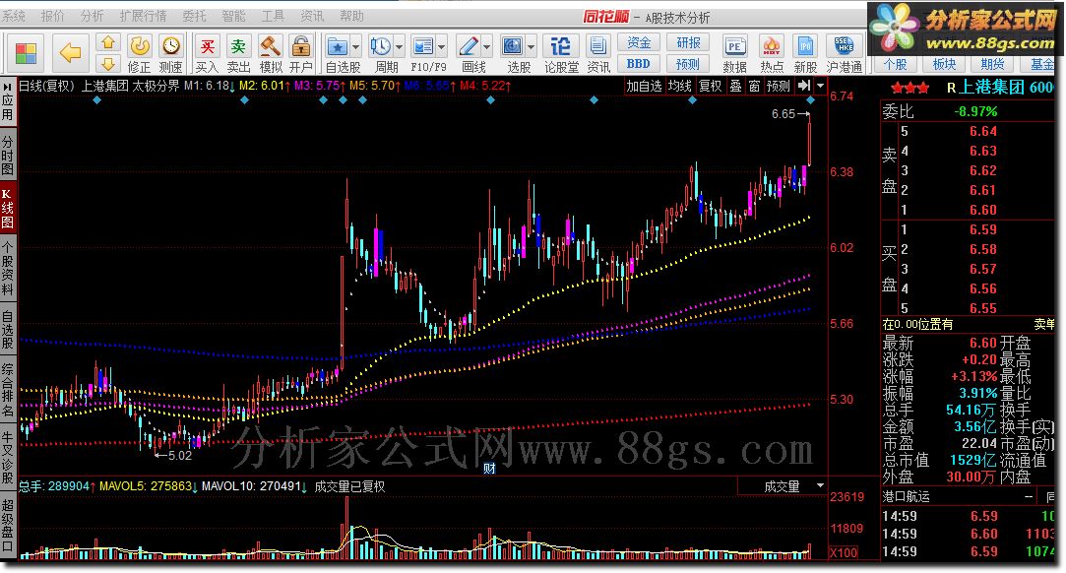Switch to the 个股 tab

coord(896,64)
